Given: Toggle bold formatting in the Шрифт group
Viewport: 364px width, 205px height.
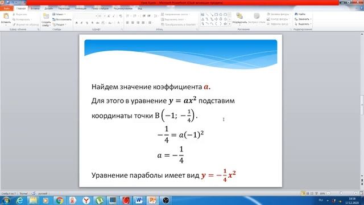Looking at the screenshot, I should coord(77,23).
